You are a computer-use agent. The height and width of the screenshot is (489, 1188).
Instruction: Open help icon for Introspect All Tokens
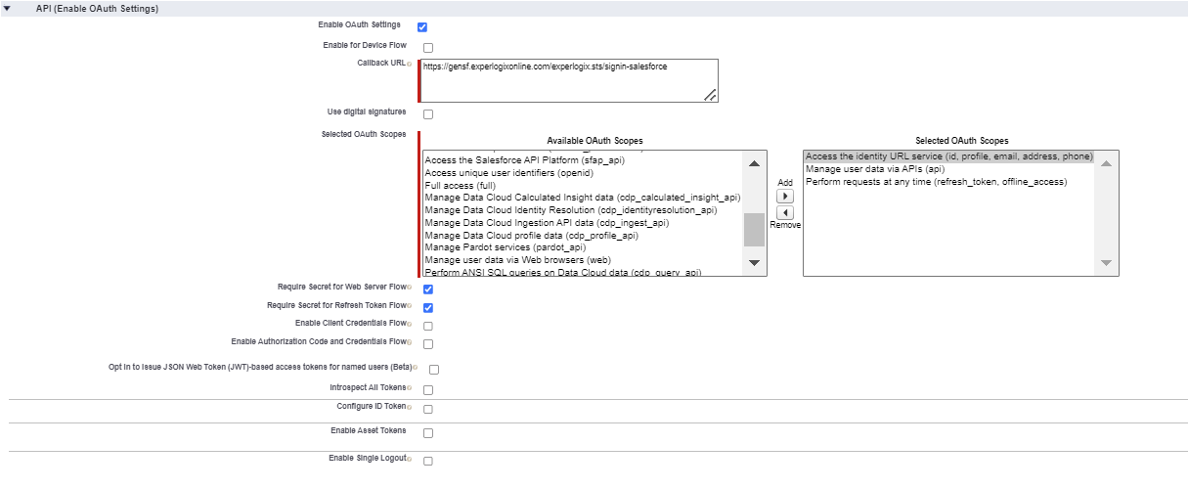[409, 388]
